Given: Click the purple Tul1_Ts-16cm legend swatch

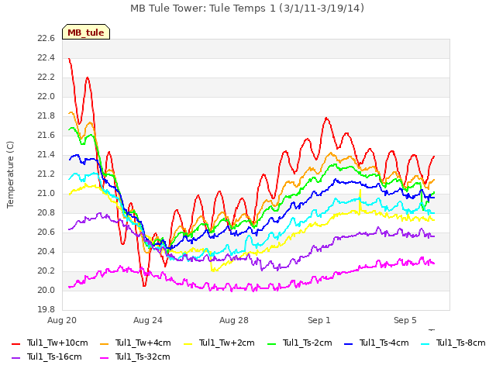Looking at the screenshot, I should pyautogui.click(x=15, y=357).
